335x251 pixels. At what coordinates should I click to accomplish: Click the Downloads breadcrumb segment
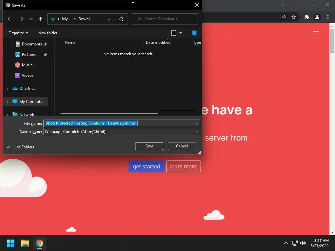click(85, 19)
